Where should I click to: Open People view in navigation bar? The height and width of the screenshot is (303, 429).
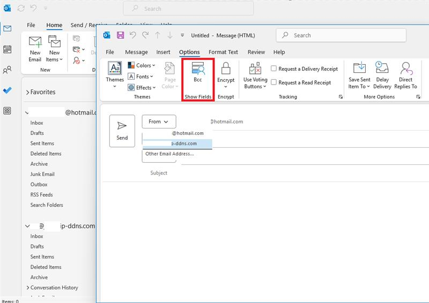7,70
